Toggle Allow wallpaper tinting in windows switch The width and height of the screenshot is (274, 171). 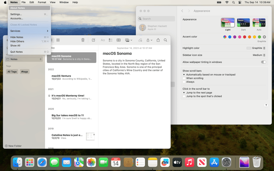point(264,62)
